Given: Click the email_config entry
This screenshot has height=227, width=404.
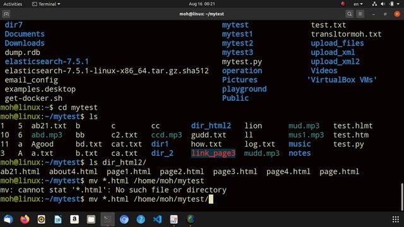Looking at the screenshot, I should pos(31,80).
